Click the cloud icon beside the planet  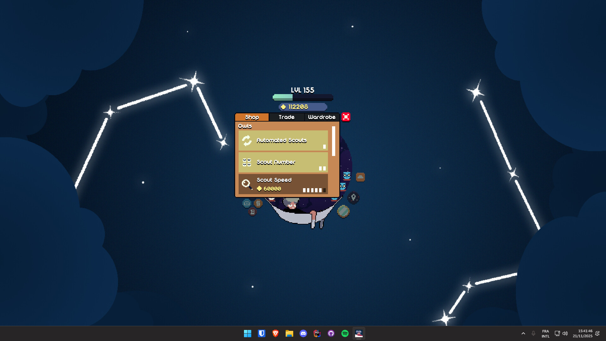tap(361, 177)
